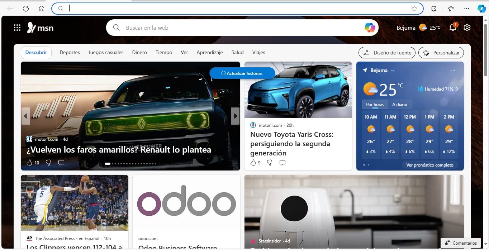Open Ver pronóstico completo link
Image resolution: width=489 pixels, height=250 pixels.
[430, 165]
